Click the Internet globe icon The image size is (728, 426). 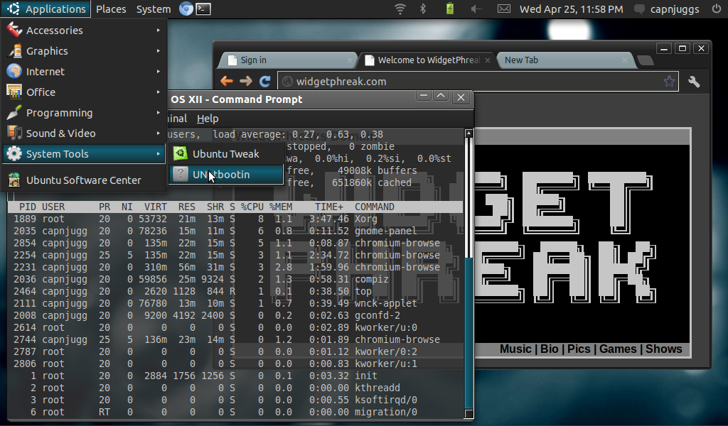(x=14, y=72)
